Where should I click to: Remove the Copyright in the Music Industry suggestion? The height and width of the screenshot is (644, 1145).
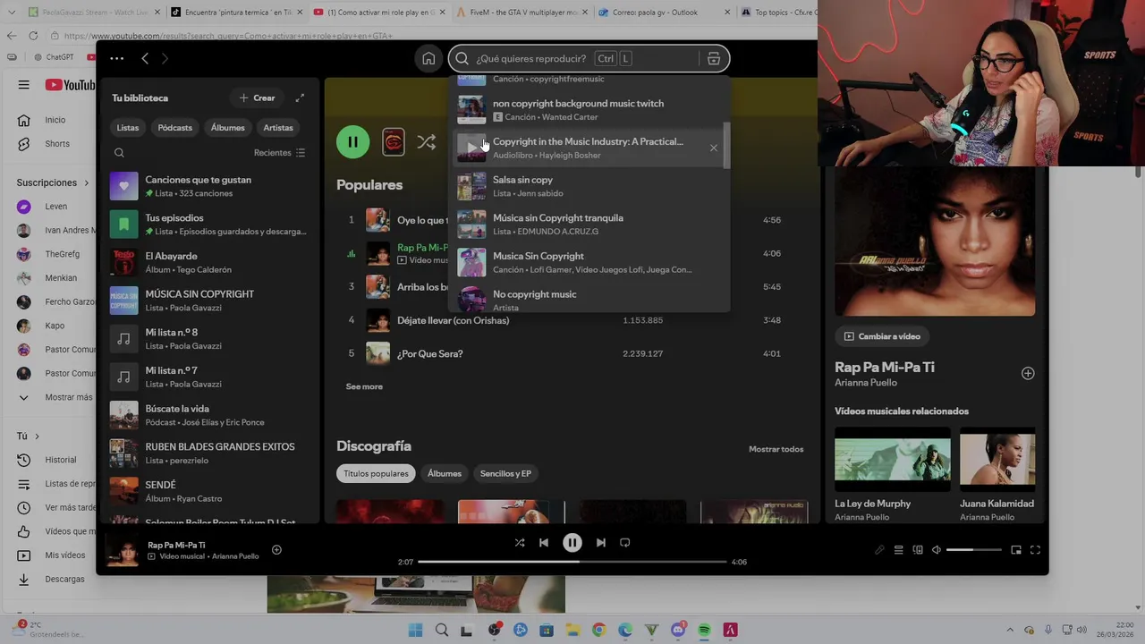point(714,148)
